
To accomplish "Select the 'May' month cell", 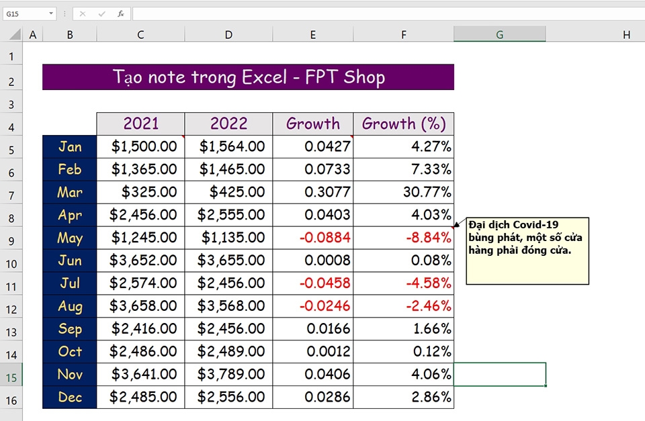I will pyautogui.click(x=70, y=238).
